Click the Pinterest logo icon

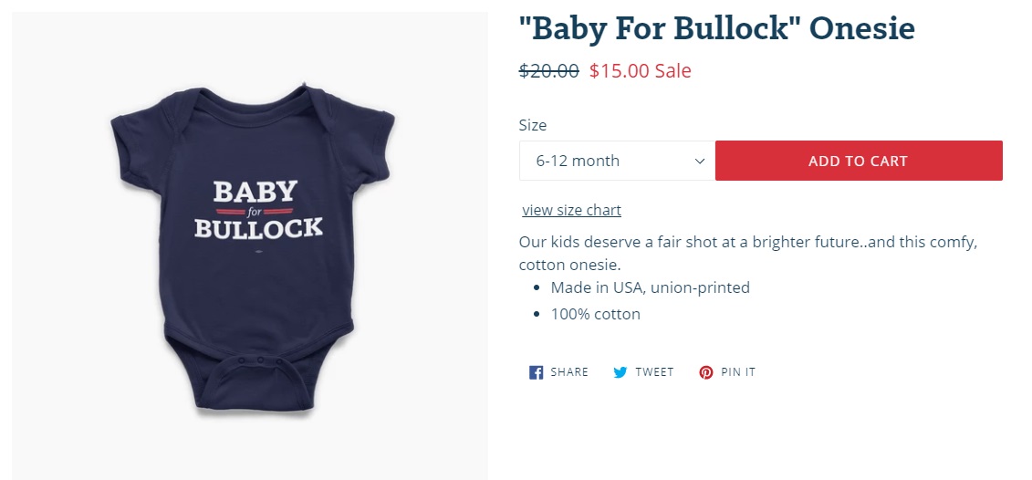point(705,372)
